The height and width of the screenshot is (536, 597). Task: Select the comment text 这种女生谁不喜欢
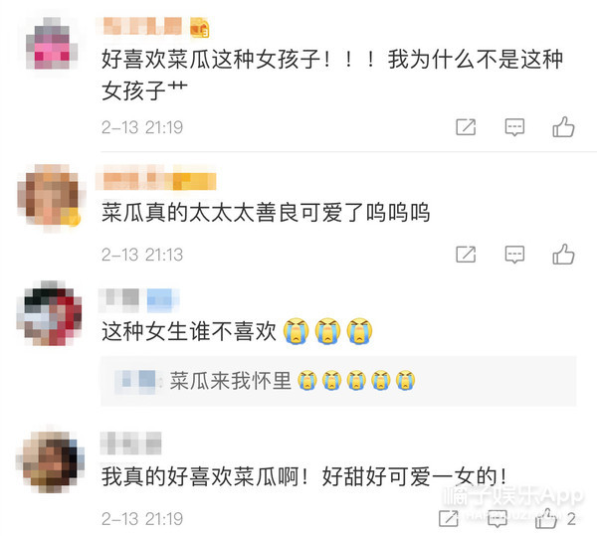pos(189,331)
